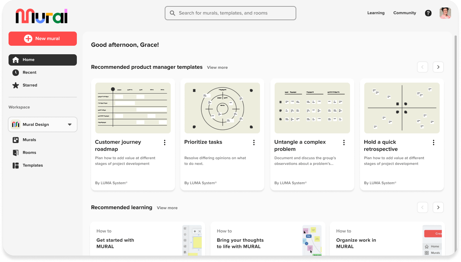461x262 pixels.
Task: Click the Home house icon
Action: (x=16, y=60)
